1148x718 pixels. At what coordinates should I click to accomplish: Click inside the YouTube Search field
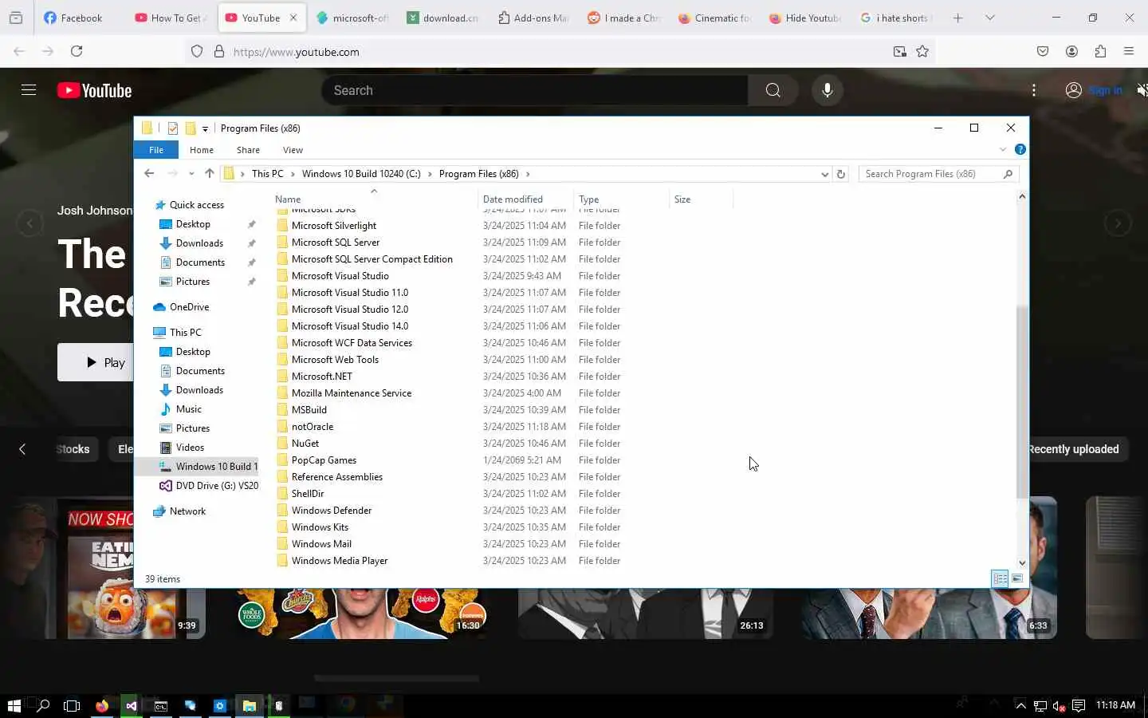[x=535, y=90]
